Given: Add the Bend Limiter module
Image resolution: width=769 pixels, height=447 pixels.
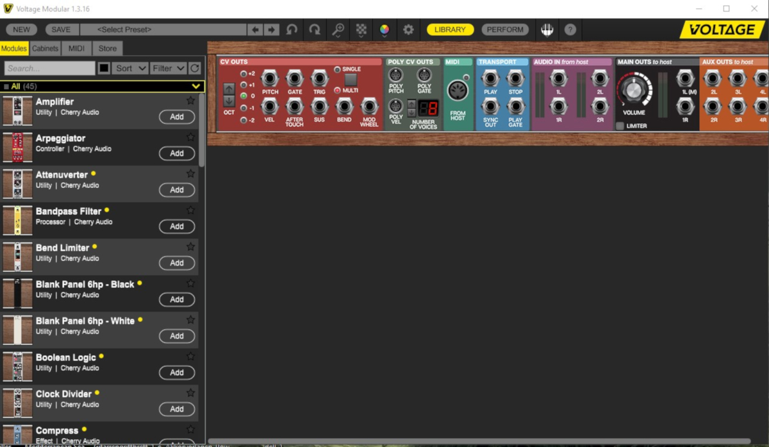Looking at the screenshot, I should pyautogui.click(x=177, y=263).
